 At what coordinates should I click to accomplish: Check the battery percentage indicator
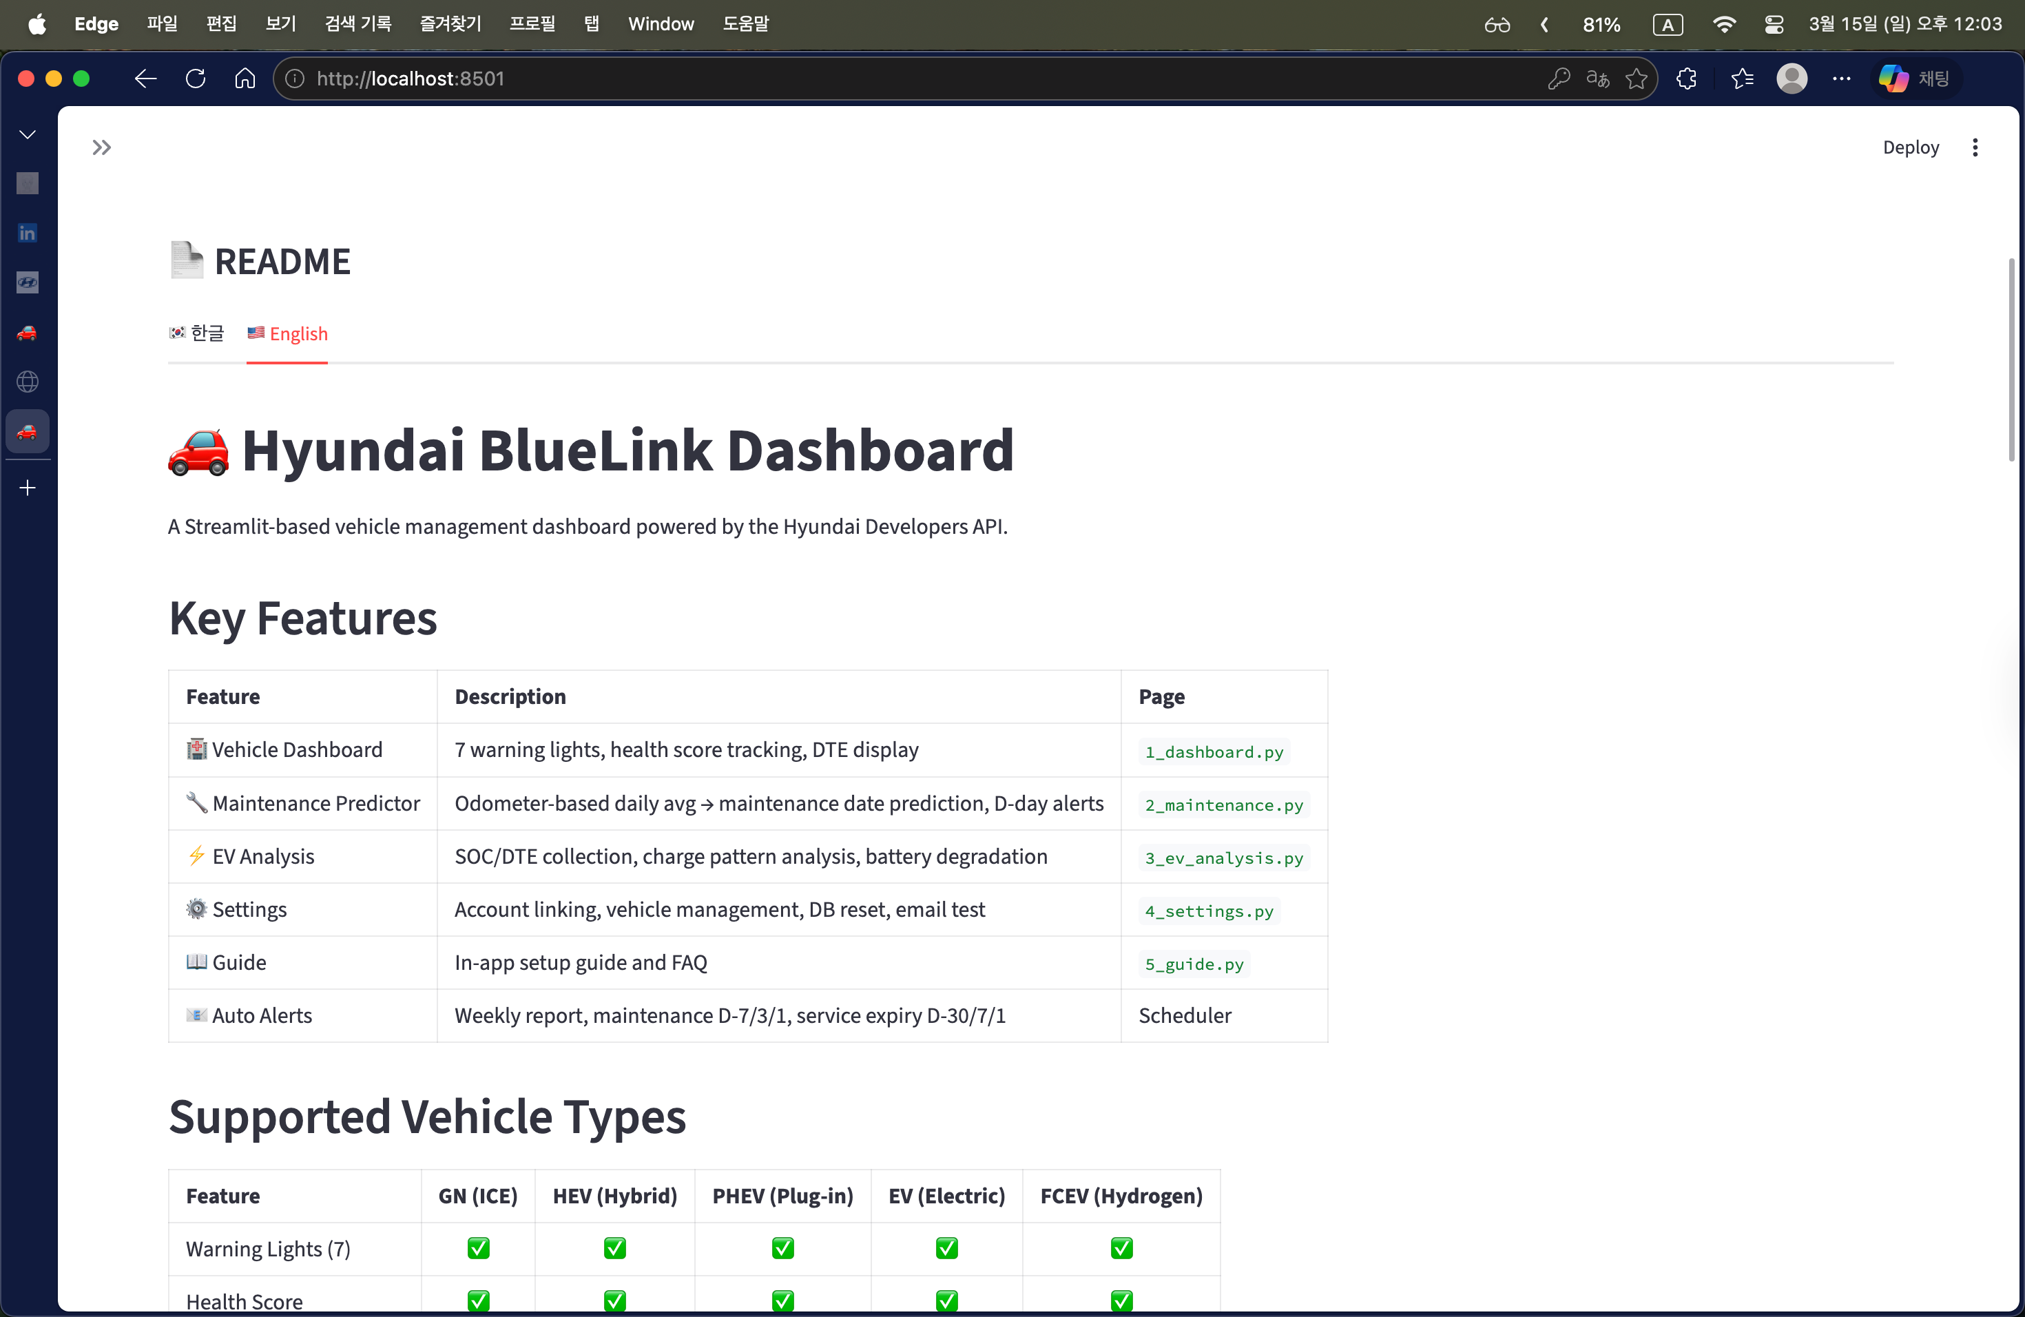coord(1601,24)
